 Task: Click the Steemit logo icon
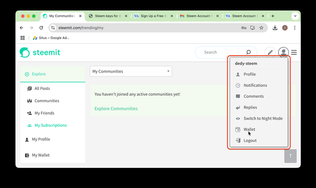tap(25, 52)
